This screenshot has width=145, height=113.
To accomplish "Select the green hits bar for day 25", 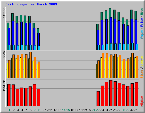I will pyautogui.click(x=110, y=13).
